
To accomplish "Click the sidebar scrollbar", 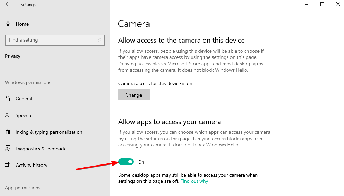I will [109, 98].
